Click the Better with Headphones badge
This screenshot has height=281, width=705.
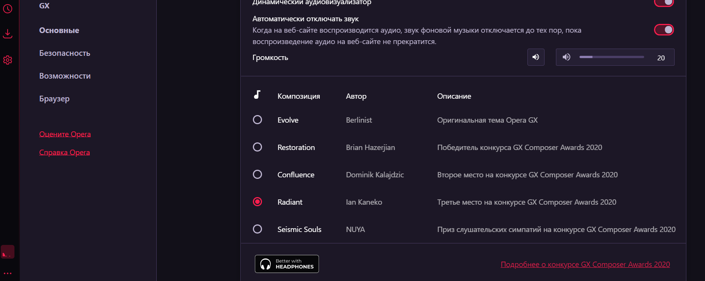(x=287, y=264)
